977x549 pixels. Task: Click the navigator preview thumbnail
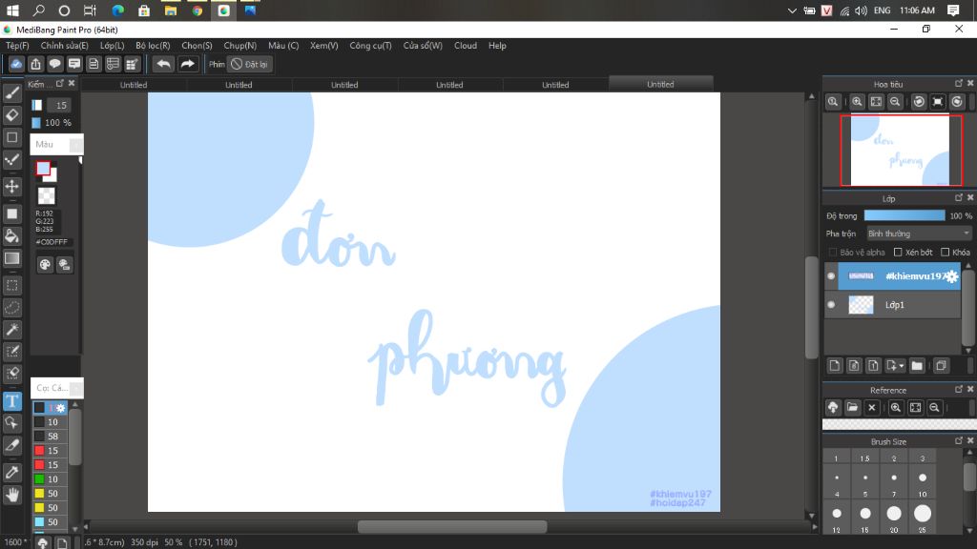[x=901, y=151]
